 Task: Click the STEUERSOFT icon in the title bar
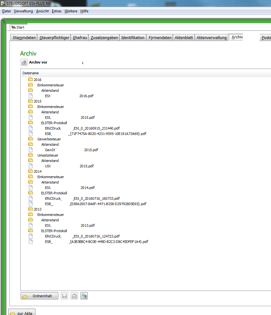click(3, 3)
